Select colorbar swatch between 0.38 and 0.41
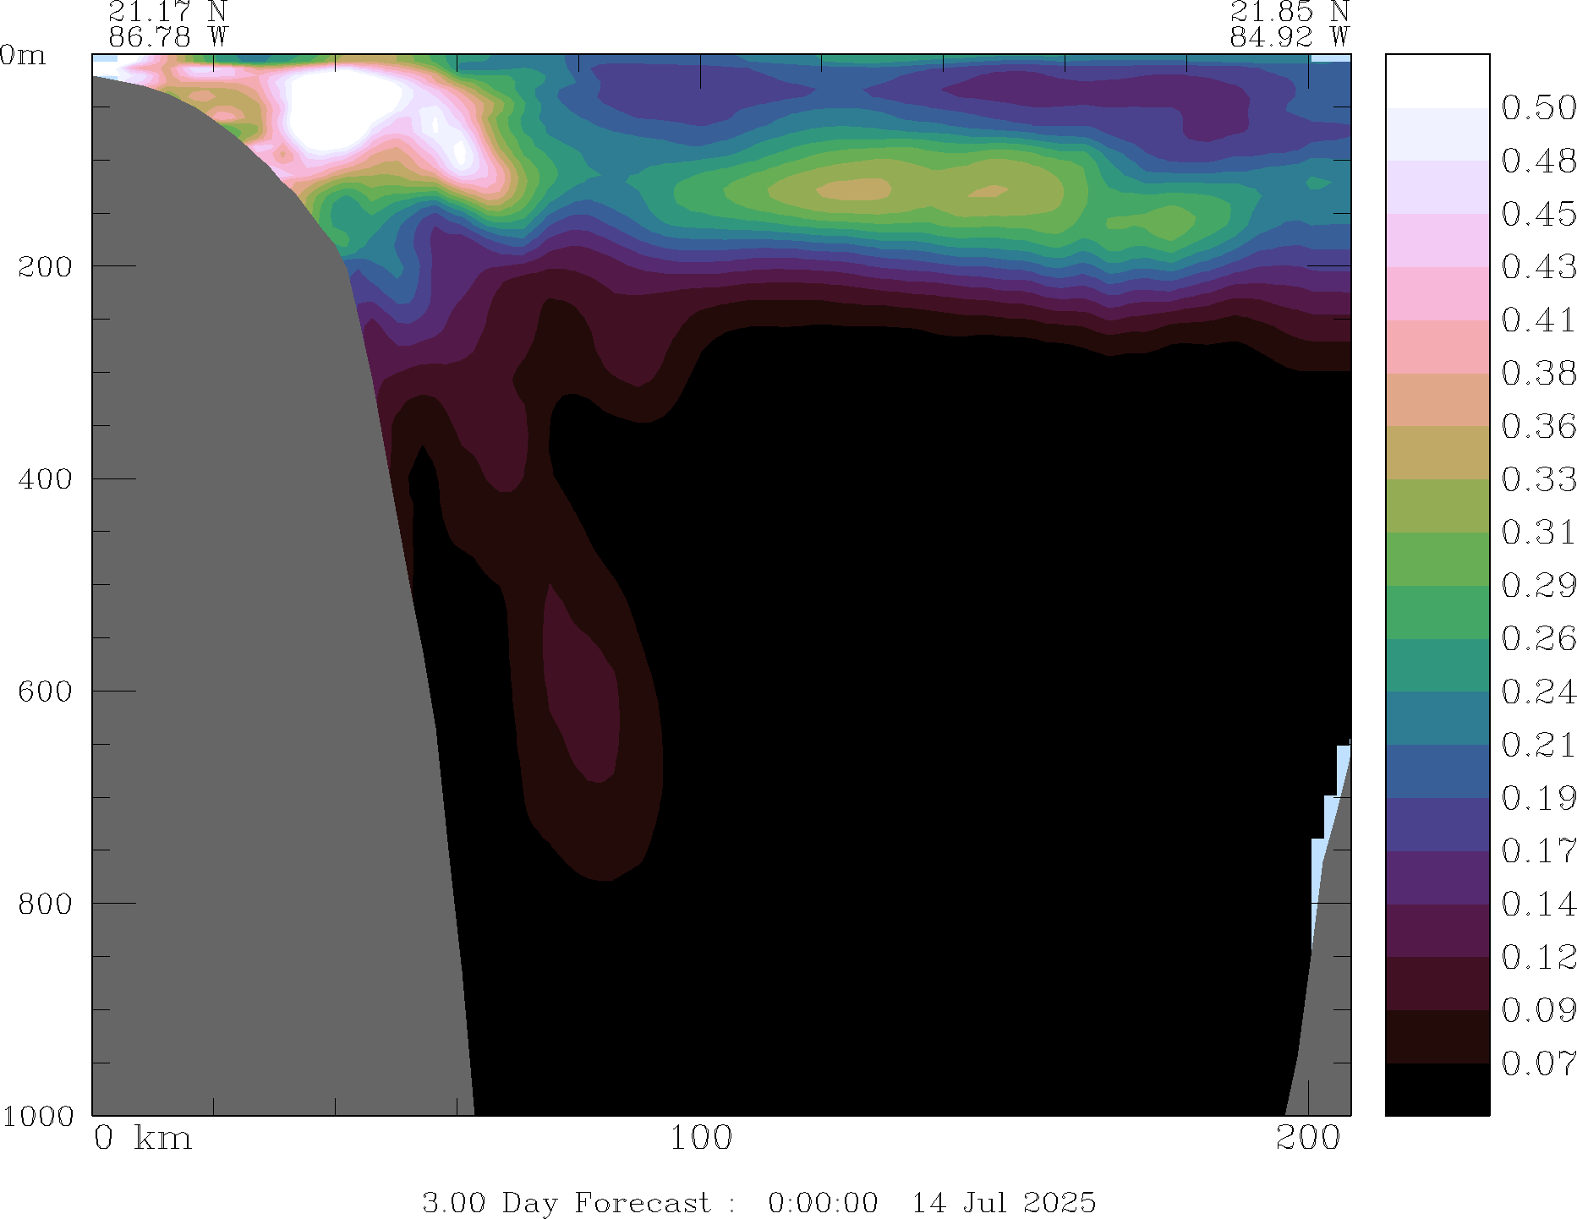Image resolution: width=1577 pixels, height=1219 pixels. (x=1437, y=347)
